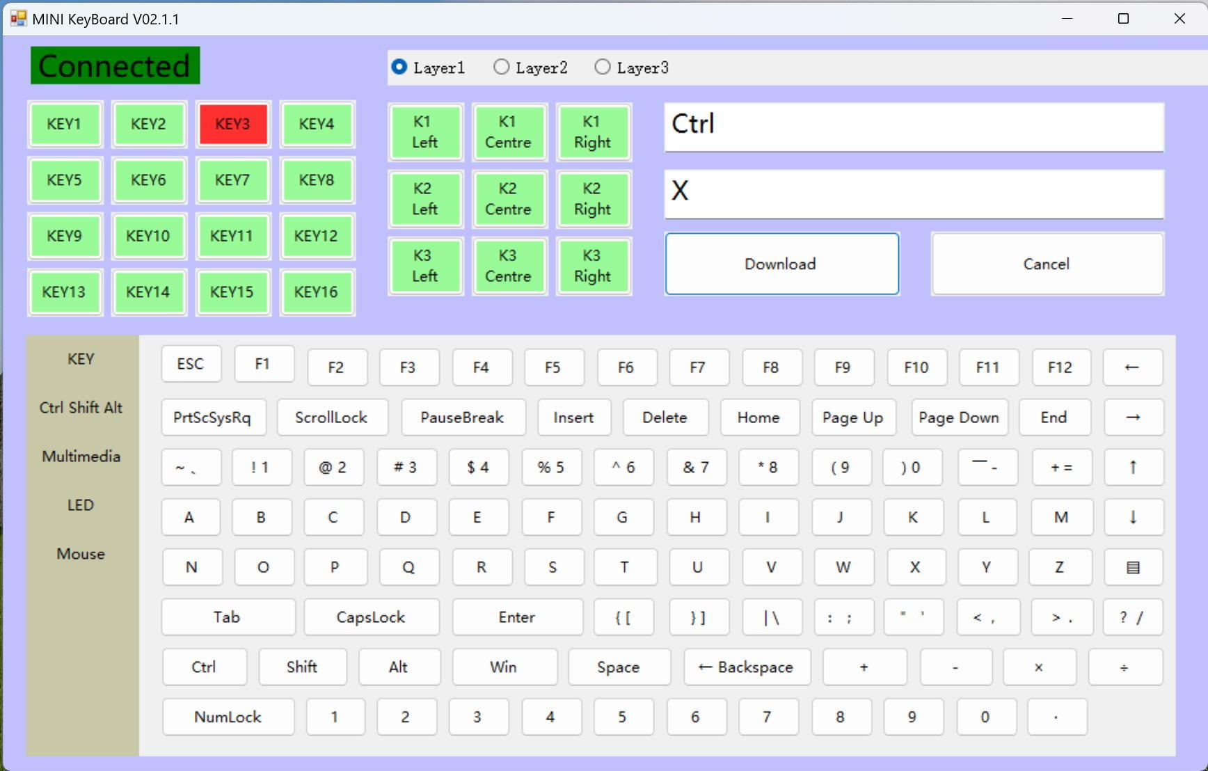Image resolution: width=1208 pixels, height=771 pixels.
Task: Click the KEY8 button
Action: 317,180
